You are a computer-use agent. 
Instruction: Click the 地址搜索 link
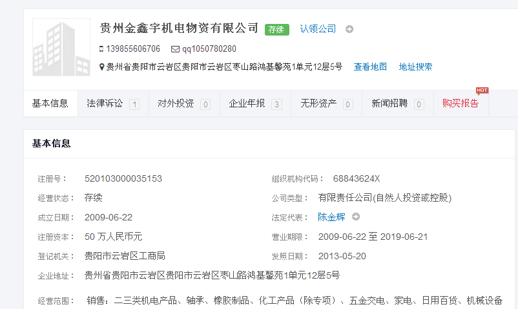pyautogui.click(x=415, y=67)
